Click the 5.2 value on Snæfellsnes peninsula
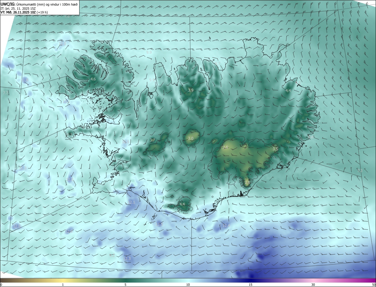The height and width of the screenshot is (287, 376). coord(70,134)
